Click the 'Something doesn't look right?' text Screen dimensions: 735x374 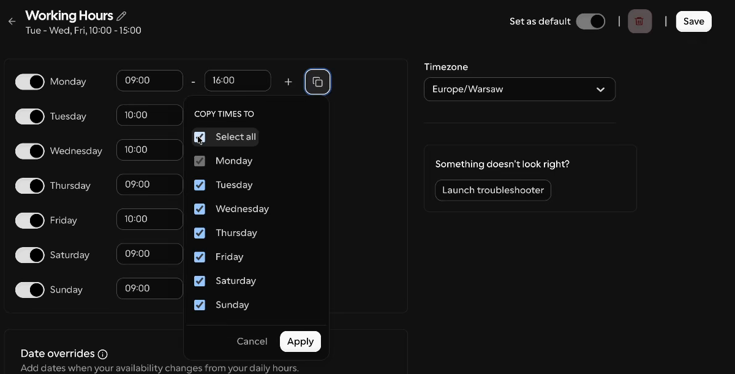(x=502, y=164)
